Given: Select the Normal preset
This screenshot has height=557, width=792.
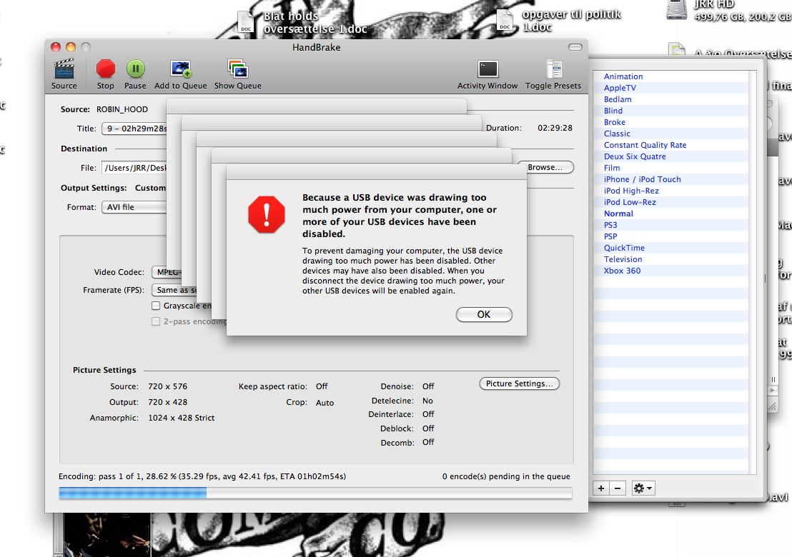Looking at the screenshot, I should pyautogui.click(x=618, y=214).
